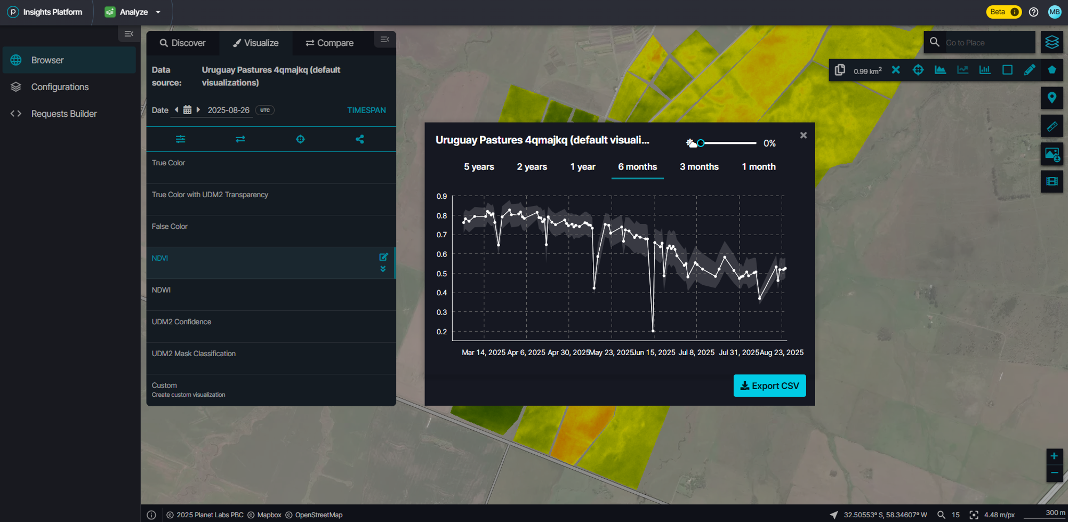Collapse the left sidebar navigation
1068x522 pixels.
129,34
